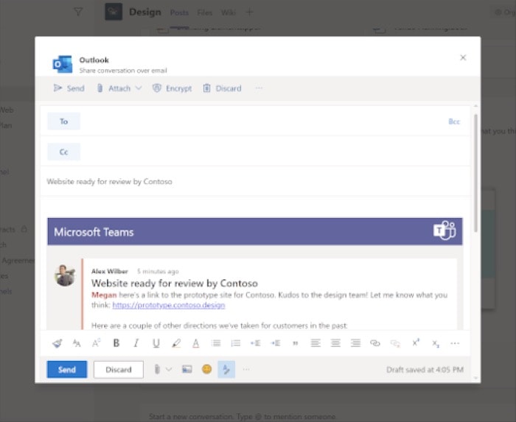Align text center
Viewport: 516px width, 422px height.
[335, 343]
